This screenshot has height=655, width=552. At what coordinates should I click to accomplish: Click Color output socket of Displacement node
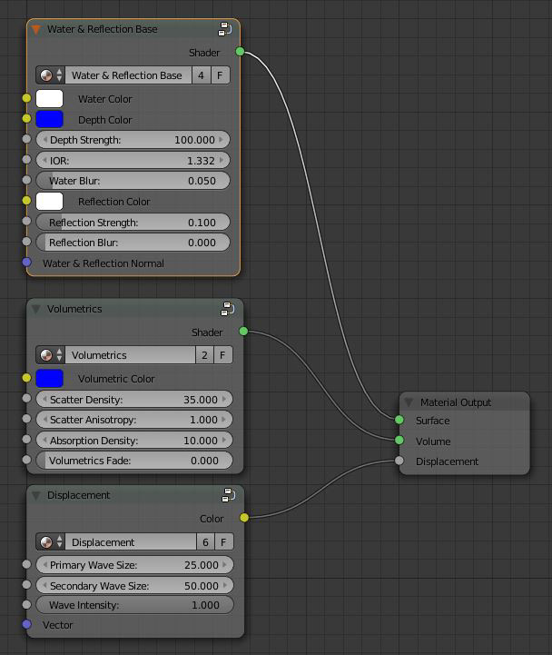[244, 518]
